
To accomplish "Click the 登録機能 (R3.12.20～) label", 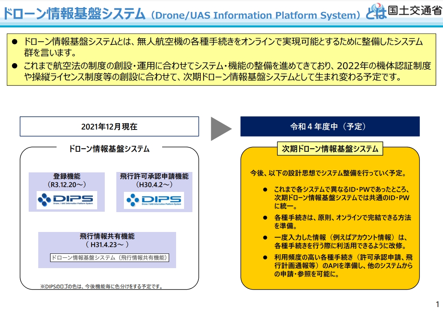I will (67, 180).
